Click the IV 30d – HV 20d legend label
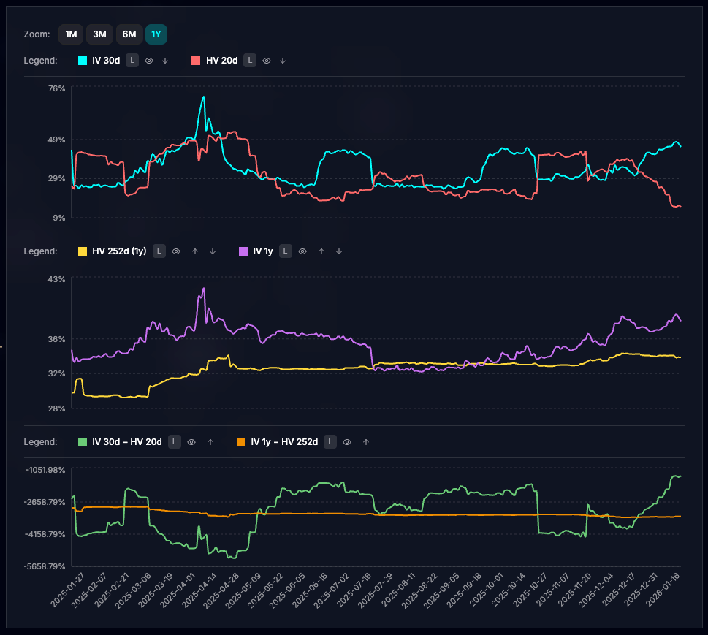This screenshot has width=708, height=635. pyautogui.click(x=127, y=441)
